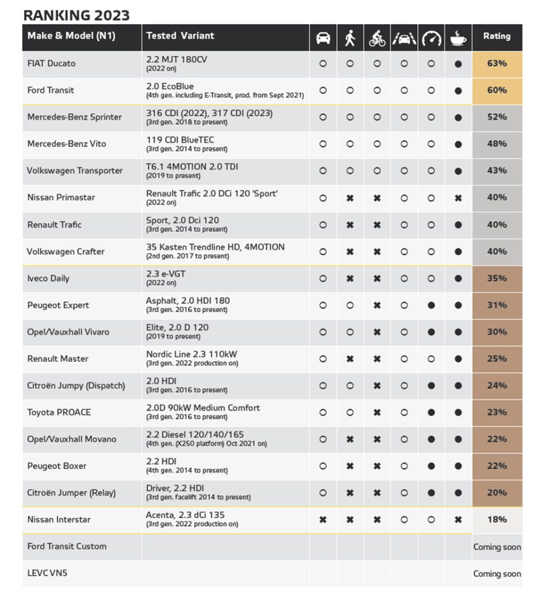Click the car icon column header
The image size is (540, 592).
(x=323, y=38)
